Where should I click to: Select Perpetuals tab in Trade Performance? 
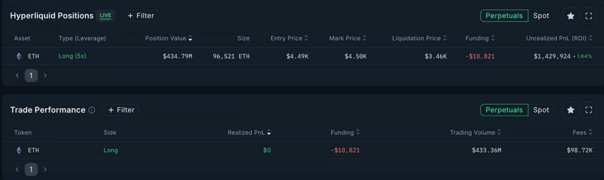pos(504,110)
